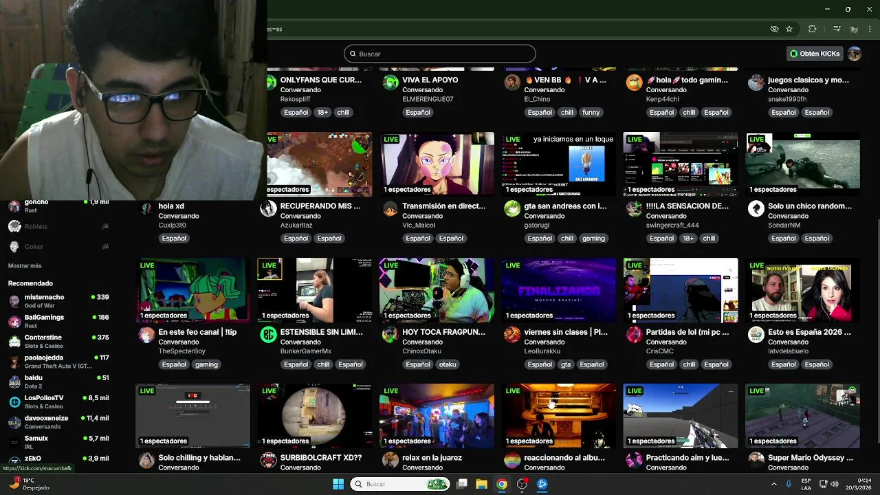Click the OBS Studio taskbar icon
Viewport: 880px width, 495px height.
click(x=522, y=484)
